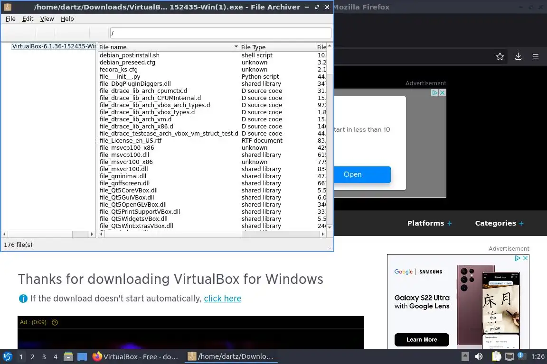This screenshot has height=364, width=547.
Task: Open the removable media eject tray icon
Action: (x=465, y=356)
